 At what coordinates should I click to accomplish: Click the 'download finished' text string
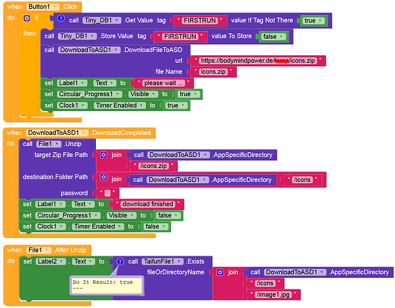[147, 204]
